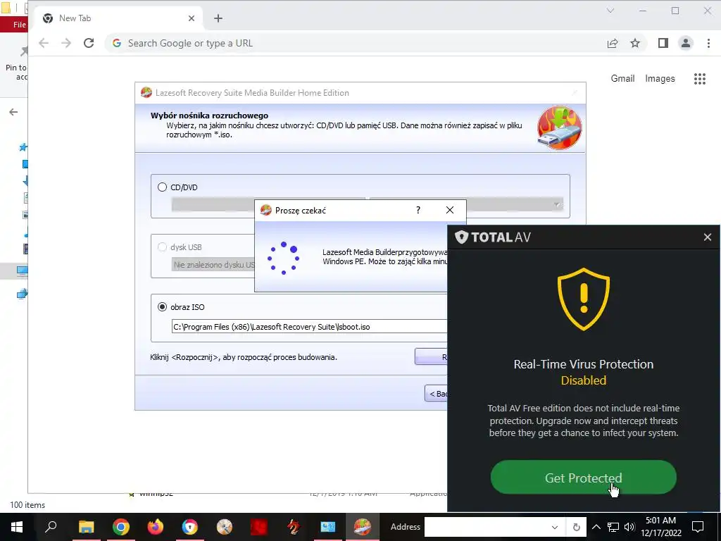
Task: Open the Windows Start menu
Action: [17, 527]
